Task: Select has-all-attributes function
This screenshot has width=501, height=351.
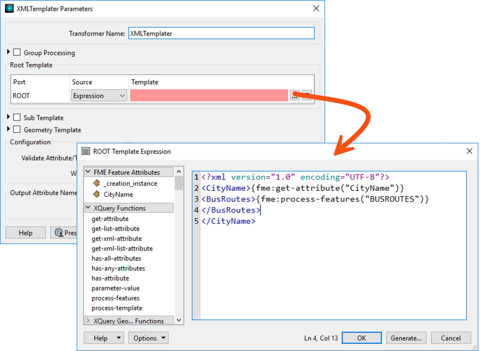Action: [x=116, y=258]
